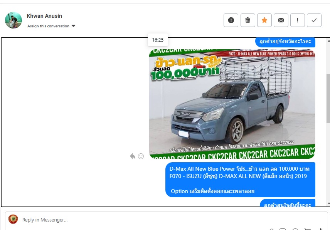Click the scroll-up arrow of chat scrollbar

coord(328,40)
